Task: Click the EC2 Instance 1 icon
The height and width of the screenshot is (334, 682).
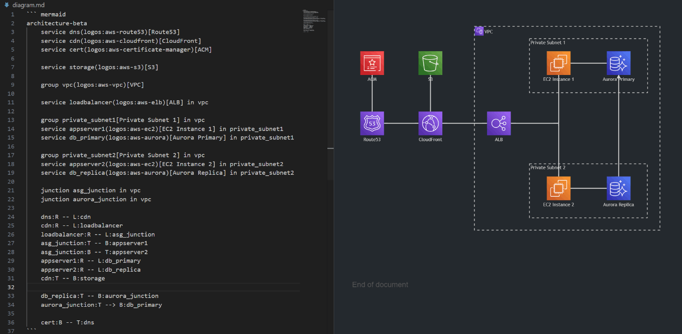Action: [559, 63]
